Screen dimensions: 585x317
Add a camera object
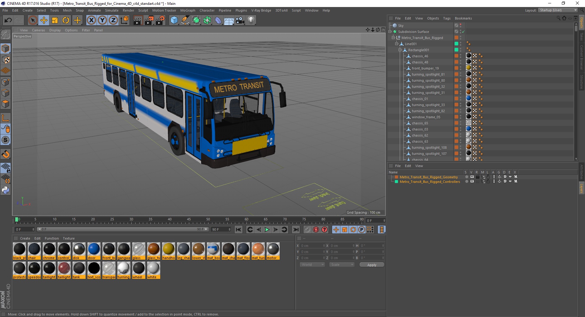tap(240, 20)
